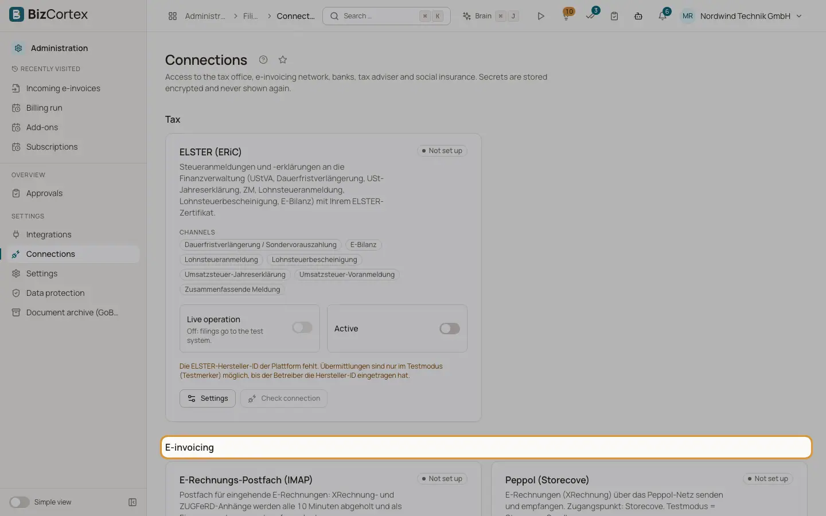The width and height of the screenshot is (826, 516).
Task: Click the Lohnsteuerbescheinigung channel chip
Action: [x=314, y=260]
